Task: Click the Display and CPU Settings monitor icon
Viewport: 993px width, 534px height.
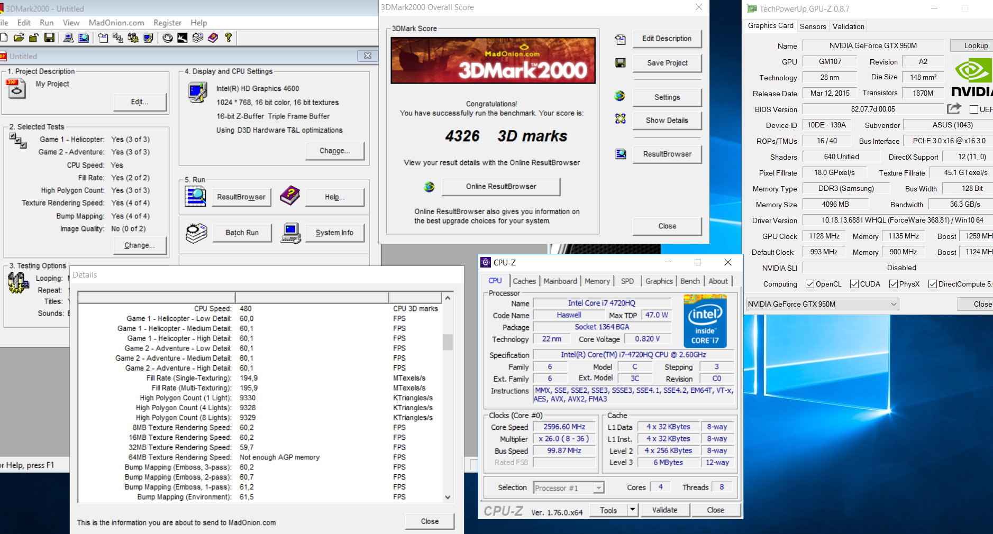Action: (197, 93)
